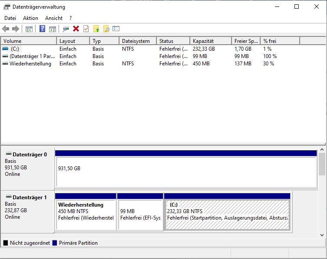Image resolution: width=327 pixels, height=259 pixels.
Task: Click the checklist settings toolbar icon
Action: click(x=116, y=29)
